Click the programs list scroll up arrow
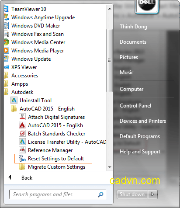 click(110, 9)
